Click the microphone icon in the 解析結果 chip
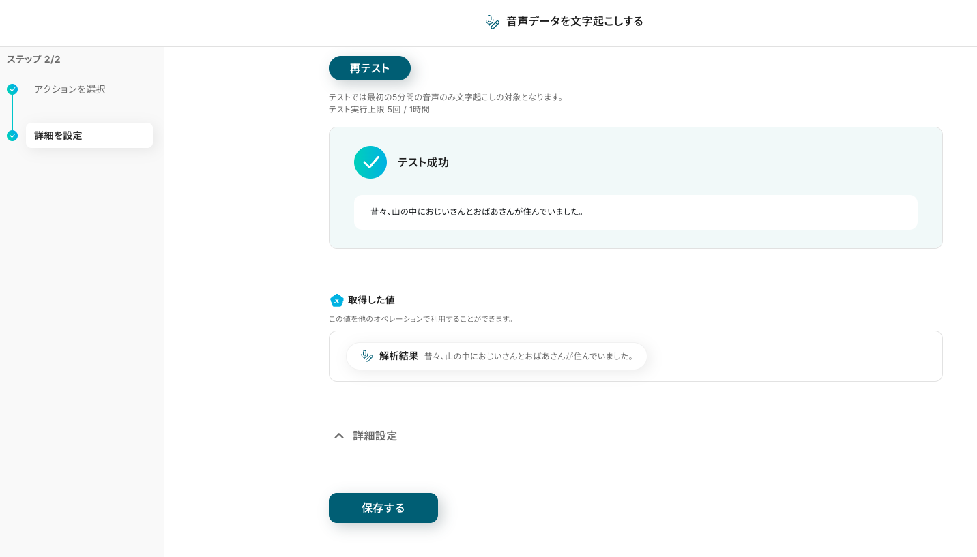 point(367,356)
